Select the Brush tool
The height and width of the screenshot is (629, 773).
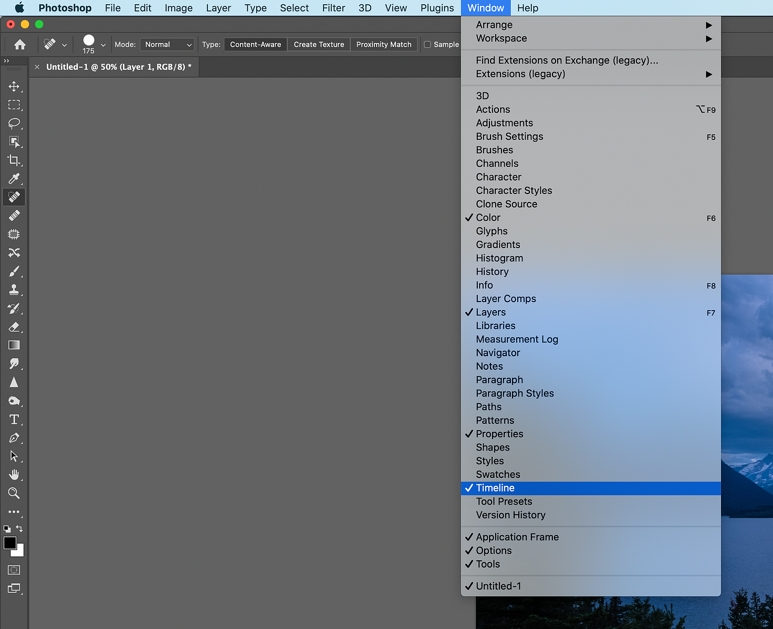(x=14, y=271)
